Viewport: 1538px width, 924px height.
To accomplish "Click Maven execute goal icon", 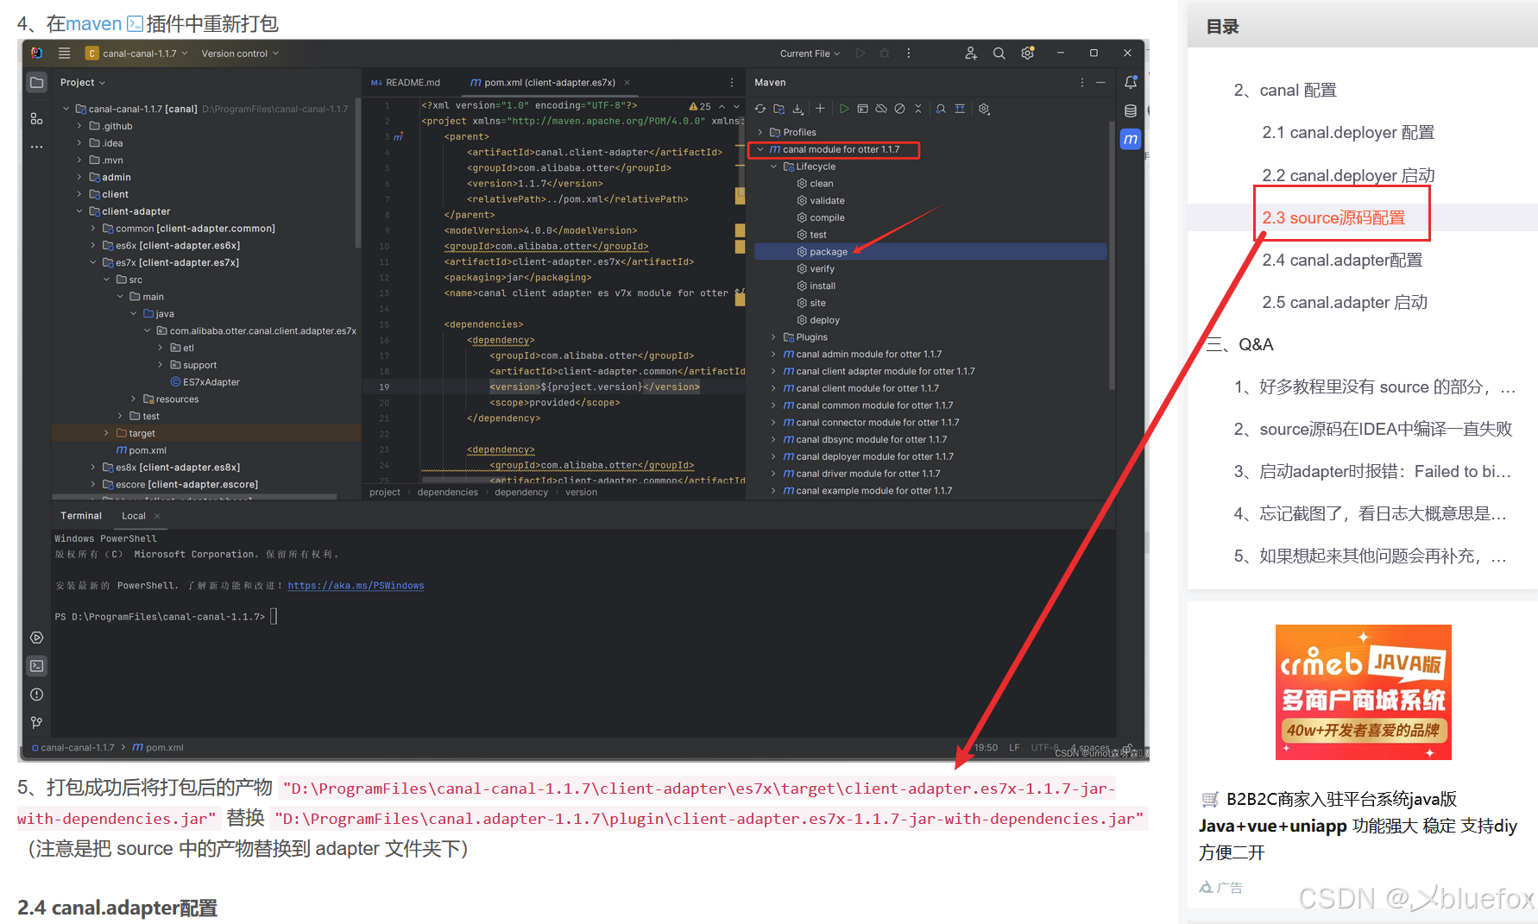I will (x=862, y=109).
